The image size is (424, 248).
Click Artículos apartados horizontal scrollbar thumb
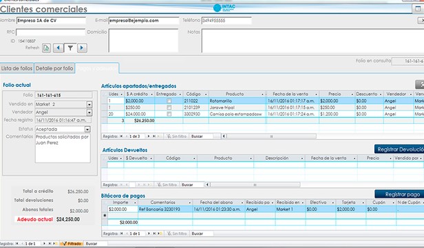coord(271,136)
